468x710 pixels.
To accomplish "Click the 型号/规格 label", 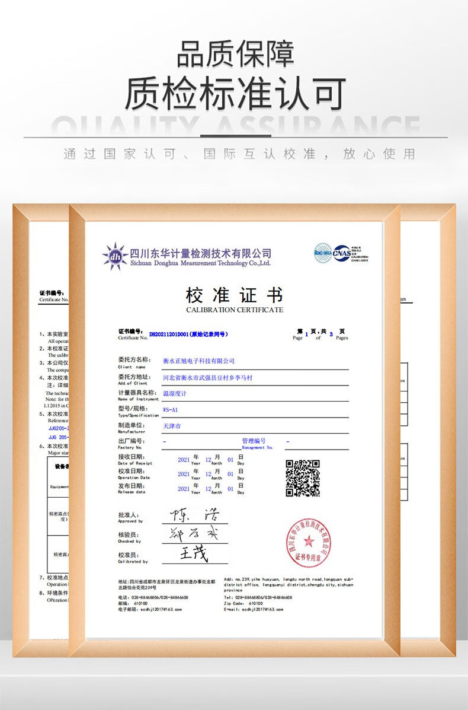I will [x=133, y=409].
